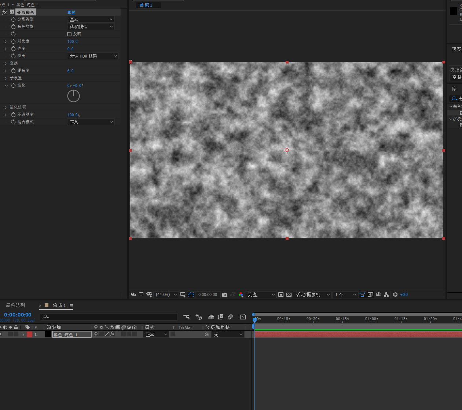
Task: Open the timeline panel menu icon
Action: (71, 305)
